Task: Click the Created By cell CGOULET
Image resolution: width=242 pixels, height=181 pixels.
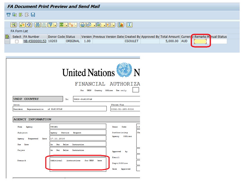Action: click(132, 41)
